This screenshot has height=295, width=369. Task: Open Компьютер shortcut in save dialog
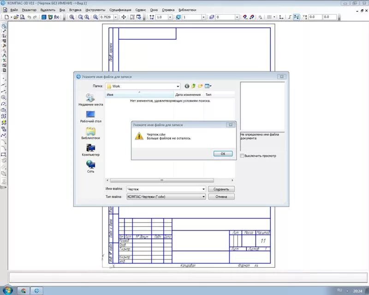click(x=90, y=150)
